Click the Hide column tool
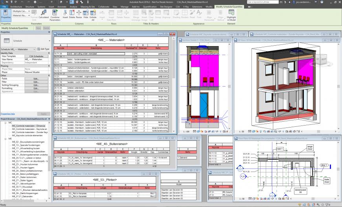 tap(86, 15)
